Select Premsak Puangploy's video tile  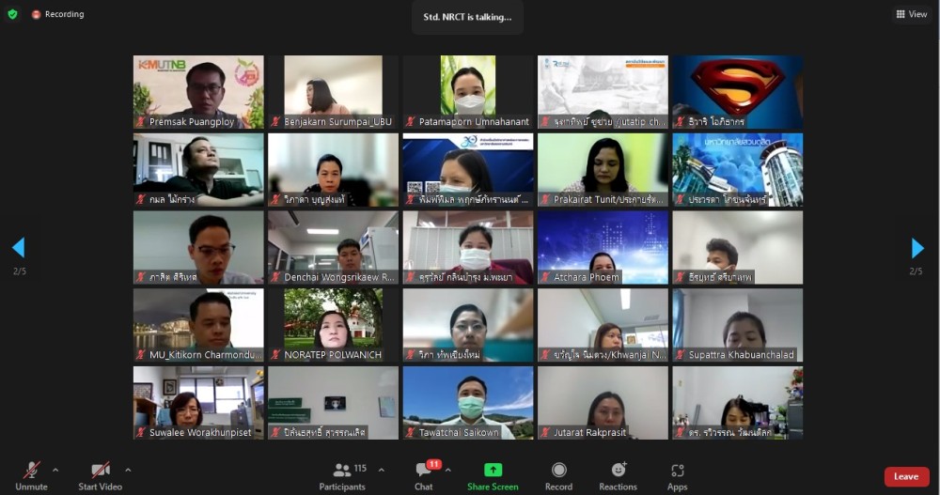pos(198,91)
